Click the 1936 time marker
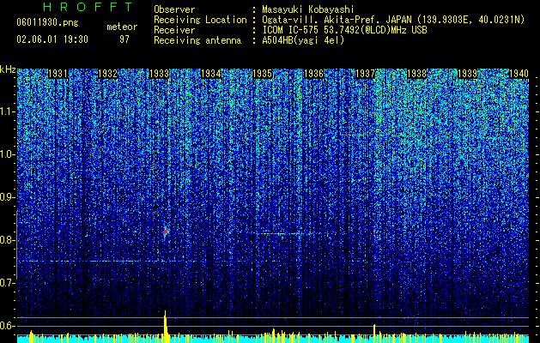 [314, 74]
